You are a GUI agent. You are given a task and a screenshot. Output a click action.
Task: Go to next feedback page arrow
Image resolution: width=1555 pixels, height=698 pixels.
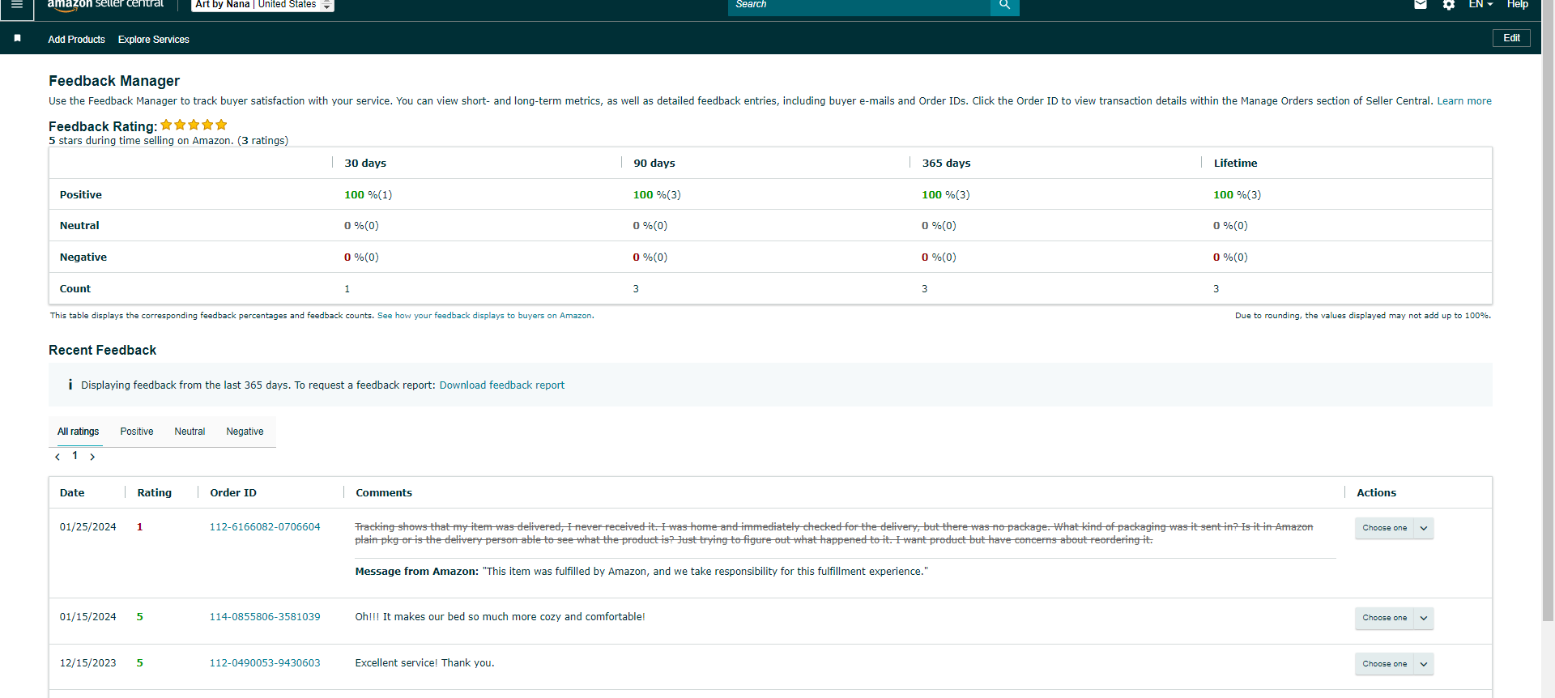92,457
